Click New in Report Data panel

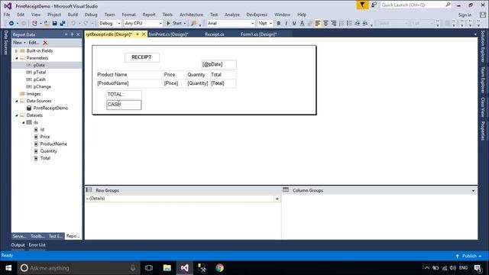coord(19,43)
